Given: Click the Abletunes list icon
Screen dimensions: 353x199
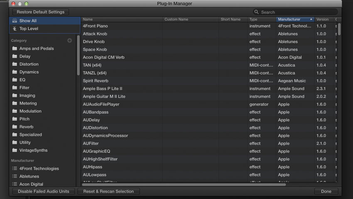Looking at the screenshot, I should pyautogui.click(x=15, y=176).
